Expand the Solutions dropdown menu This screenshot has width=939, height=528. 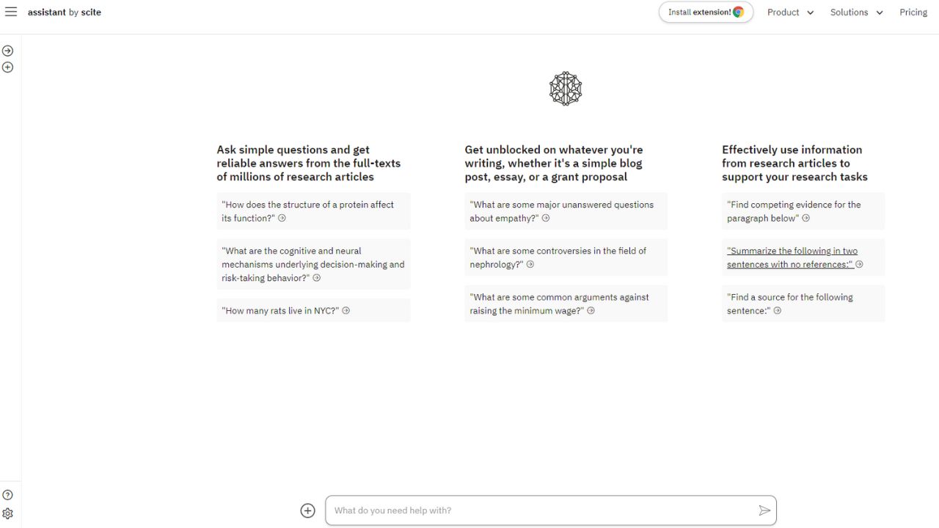coord(856,12)
